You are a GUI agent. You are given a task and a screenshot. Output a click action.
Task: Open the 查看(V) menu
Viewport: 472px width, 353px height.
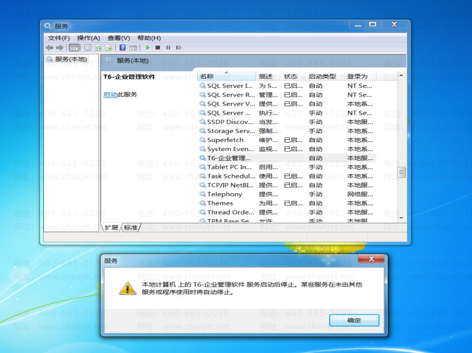coord(119,38)
